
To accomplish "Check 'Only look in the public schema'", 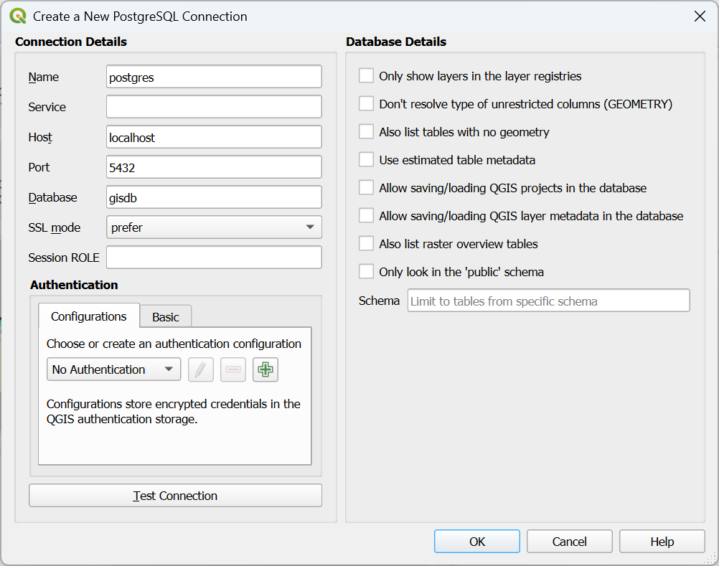I will point(367,272).
